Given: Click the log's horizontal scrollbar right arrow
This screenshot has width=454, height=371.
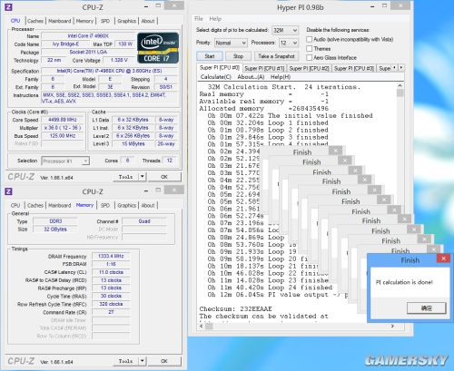Looking at the screenshot, I should 392,326.
